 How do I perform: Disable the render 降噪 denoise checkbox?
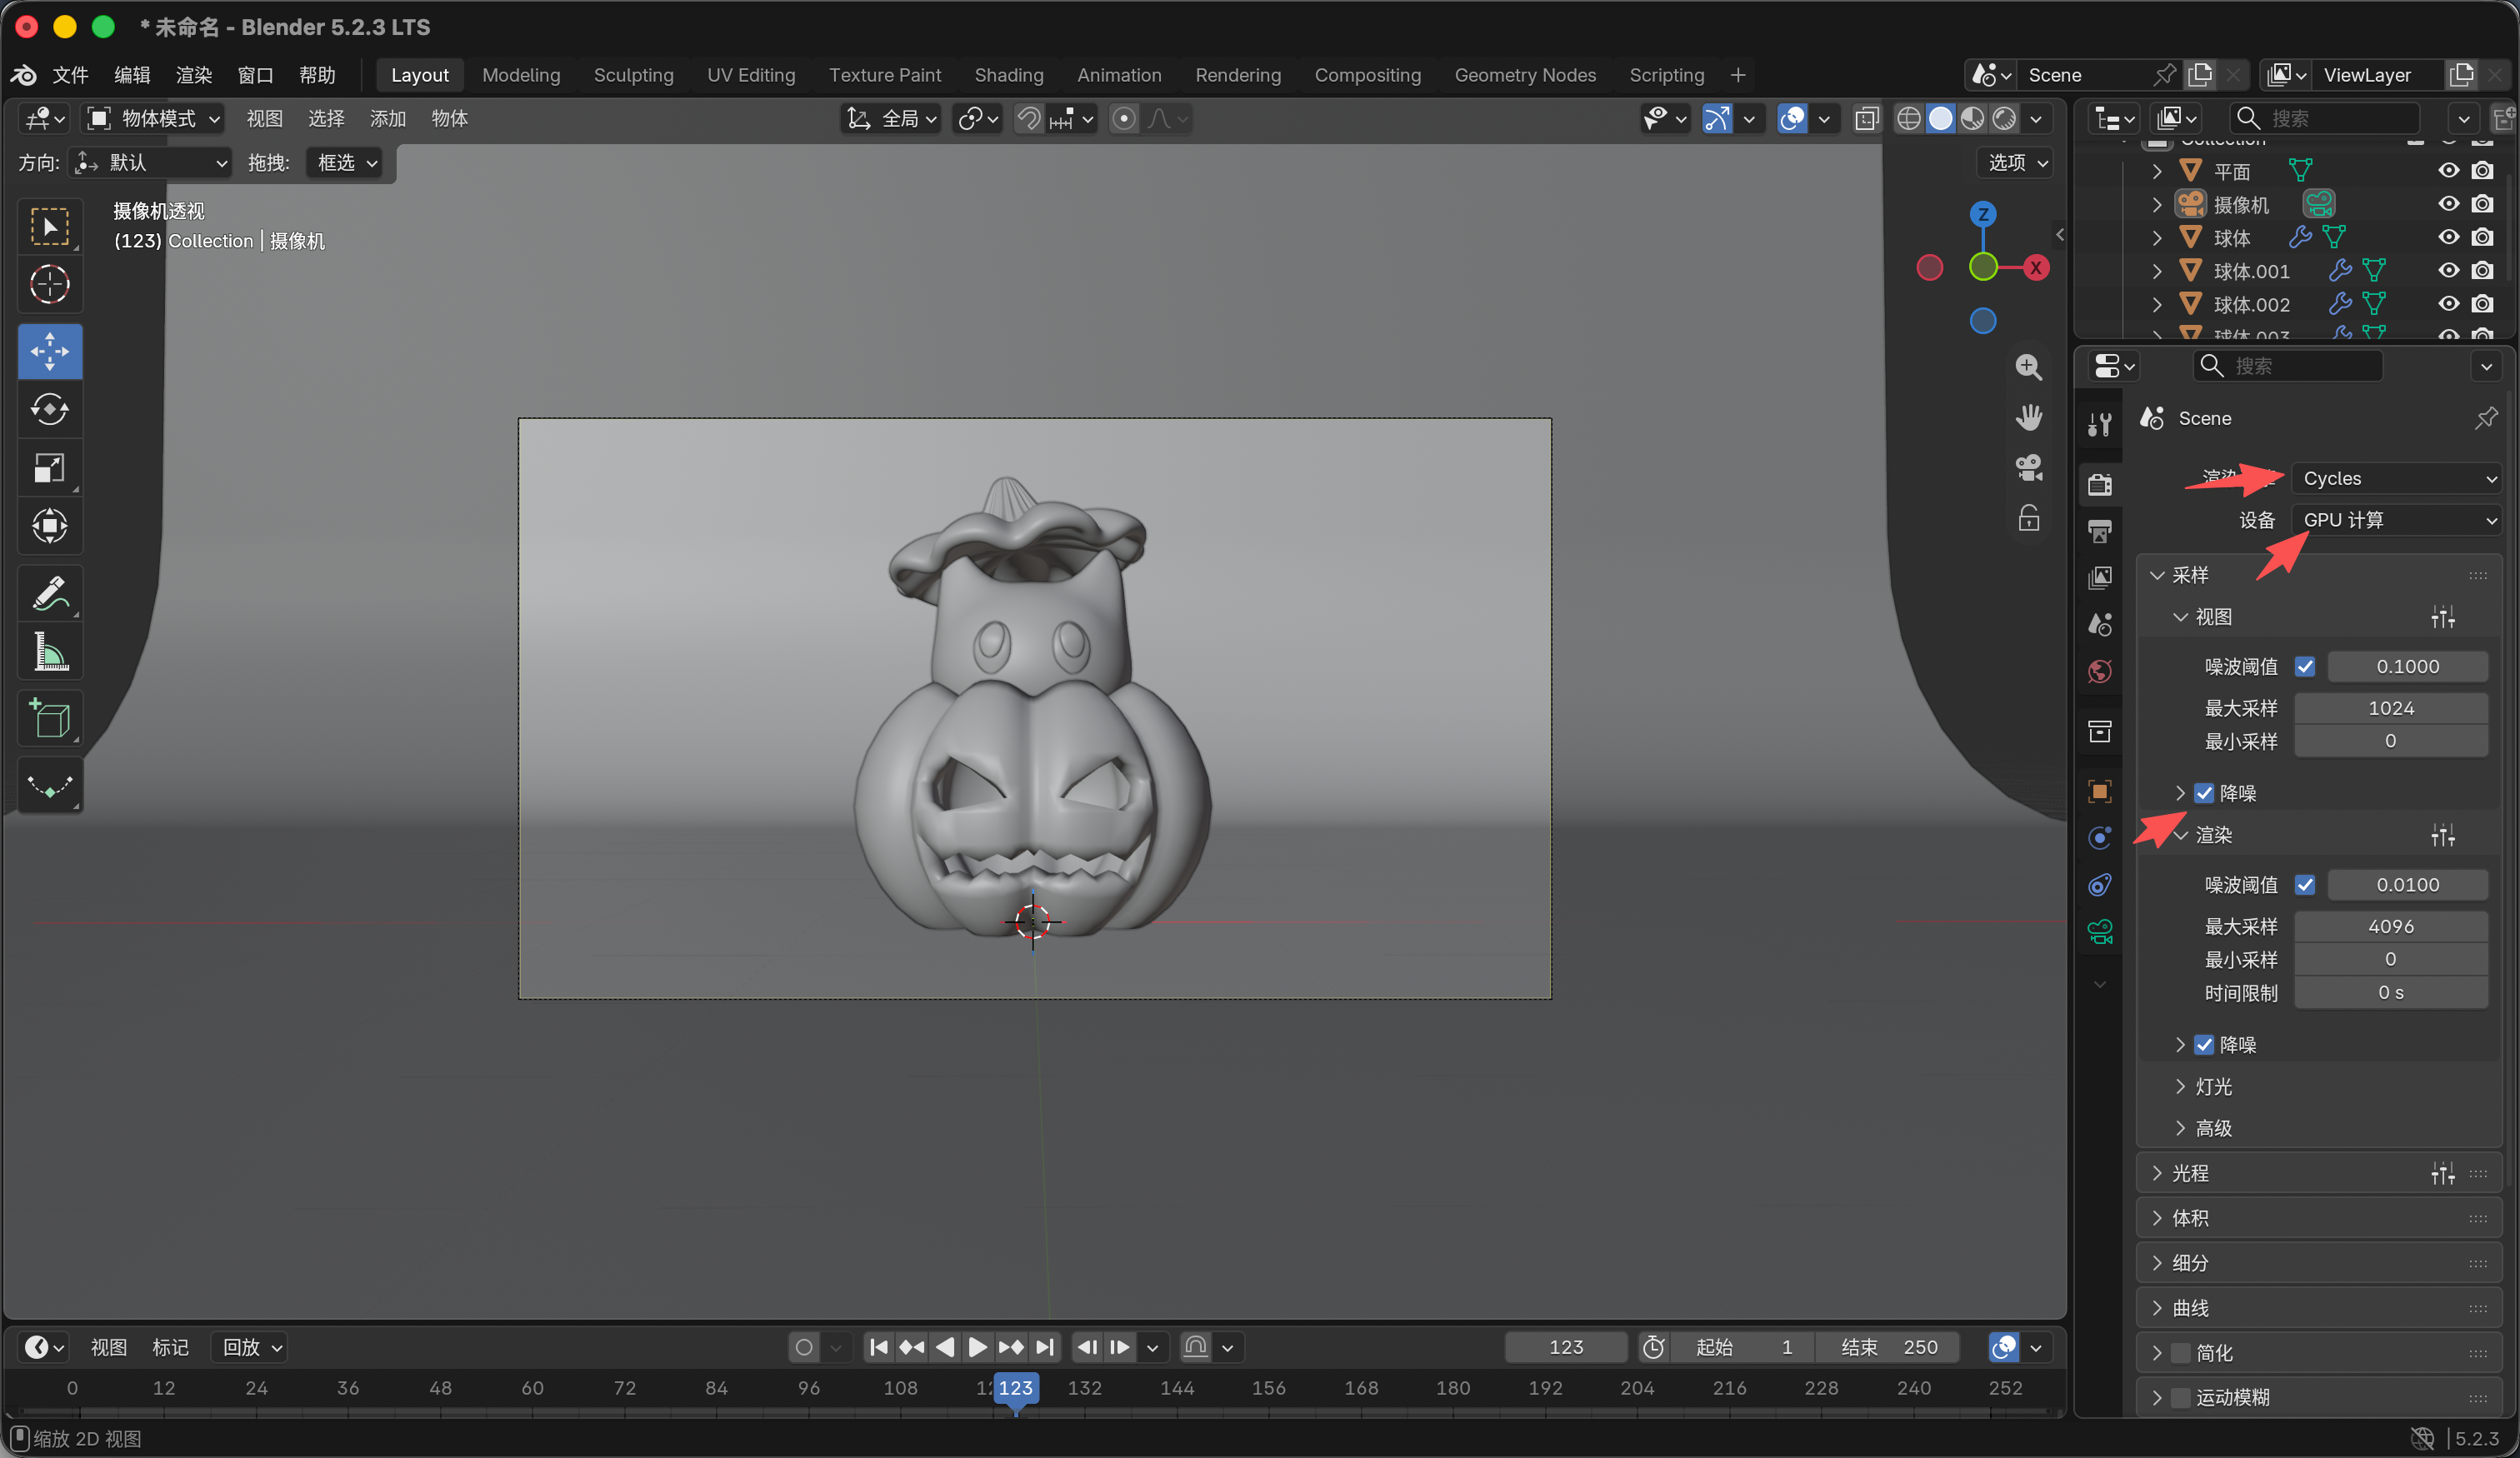pyautogui.click(x=2204, y=1045)
